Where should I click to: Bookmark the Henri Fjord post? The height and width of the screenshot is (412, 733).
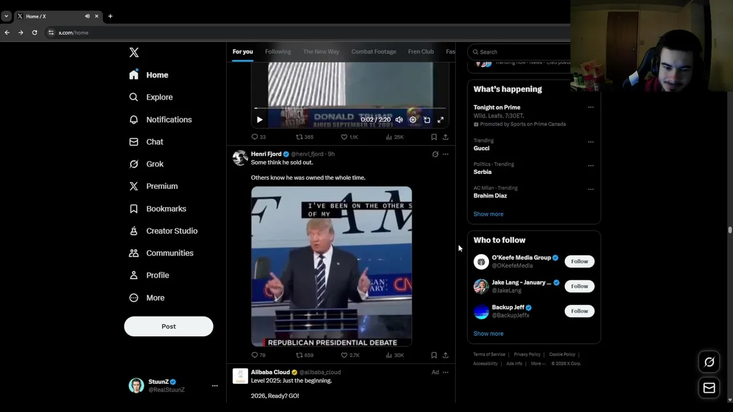[x=434, y=355]
